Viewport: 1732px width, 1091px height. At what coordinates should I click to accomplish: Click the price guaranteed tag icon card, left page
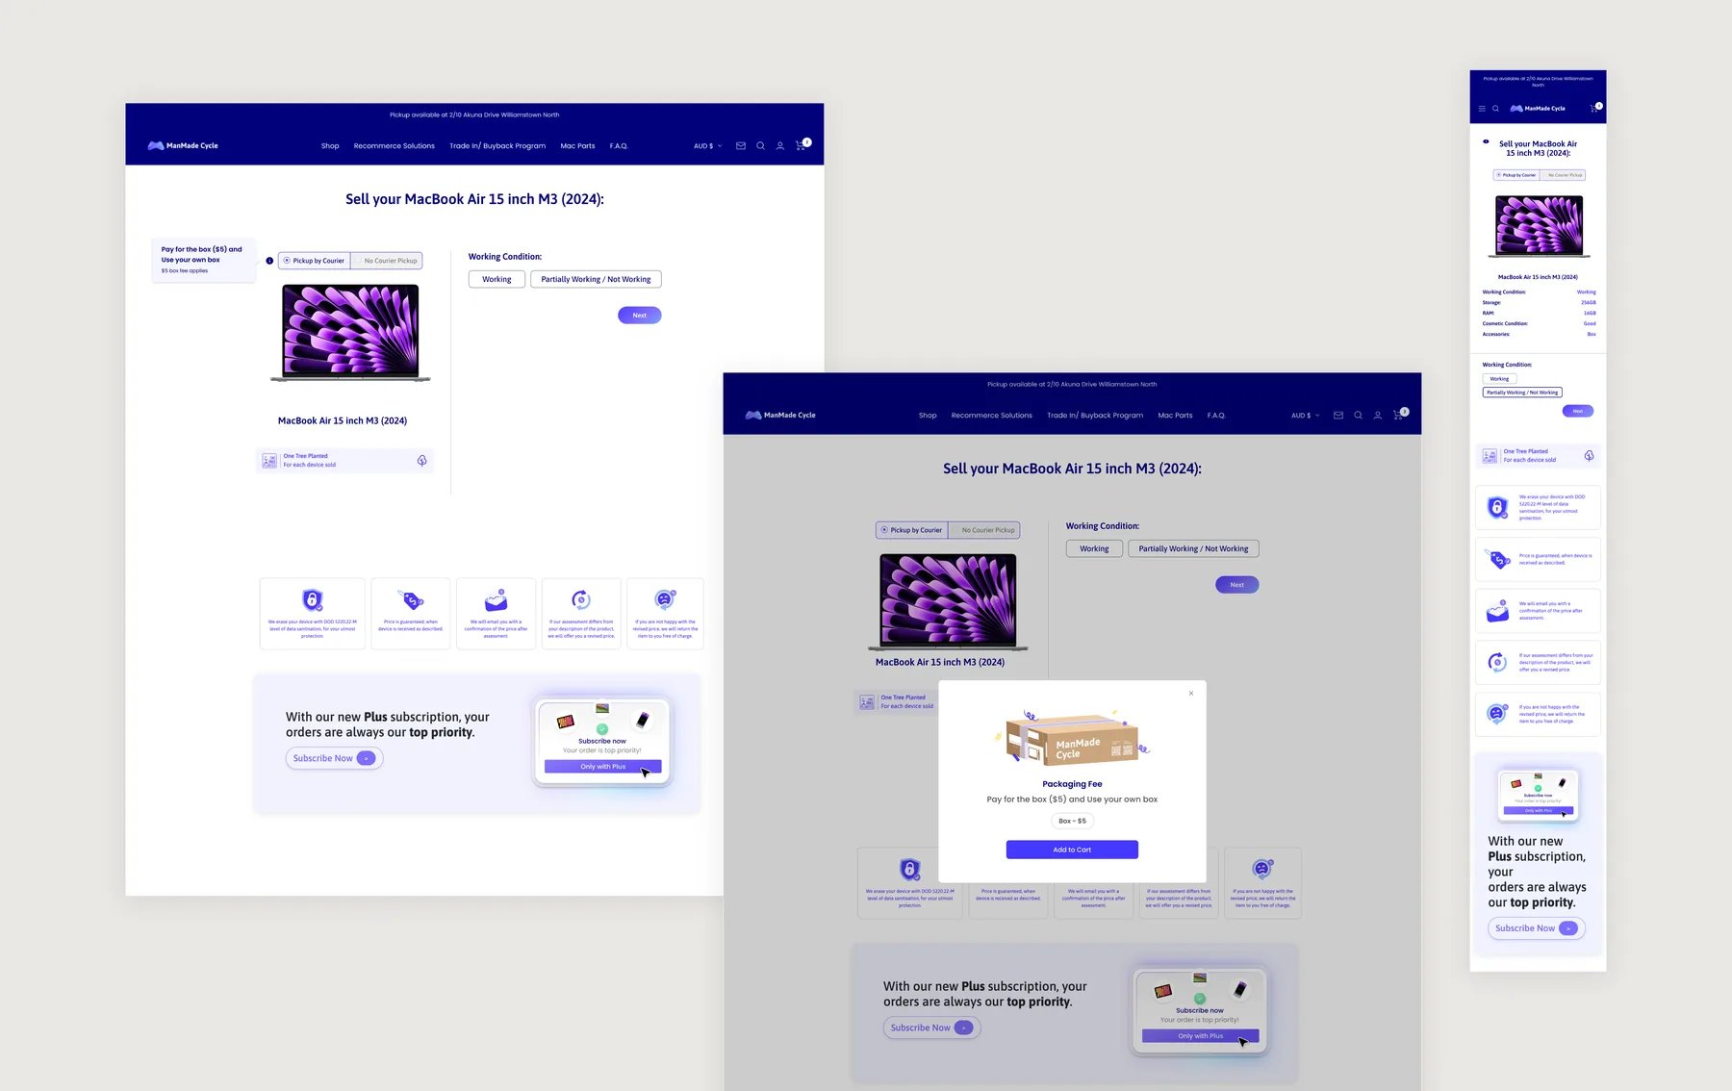click(x=411, y=614)
